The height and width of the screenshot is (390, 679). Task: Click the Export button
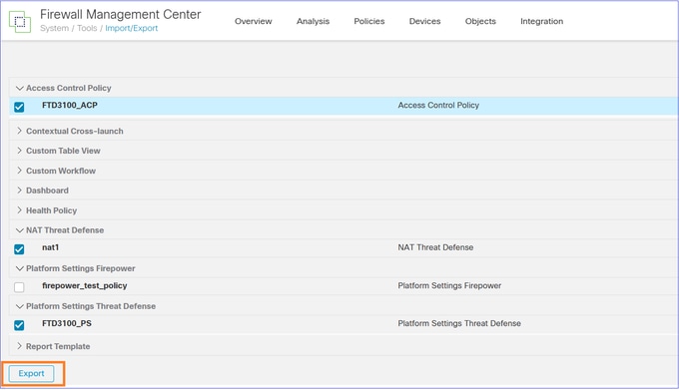tap(31, 374)
